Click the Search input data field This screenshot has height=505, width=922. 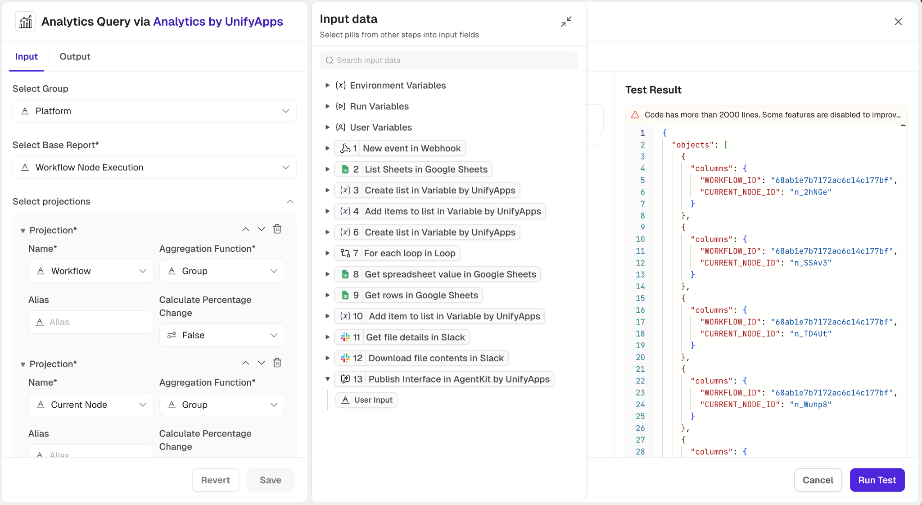point(448,60)
